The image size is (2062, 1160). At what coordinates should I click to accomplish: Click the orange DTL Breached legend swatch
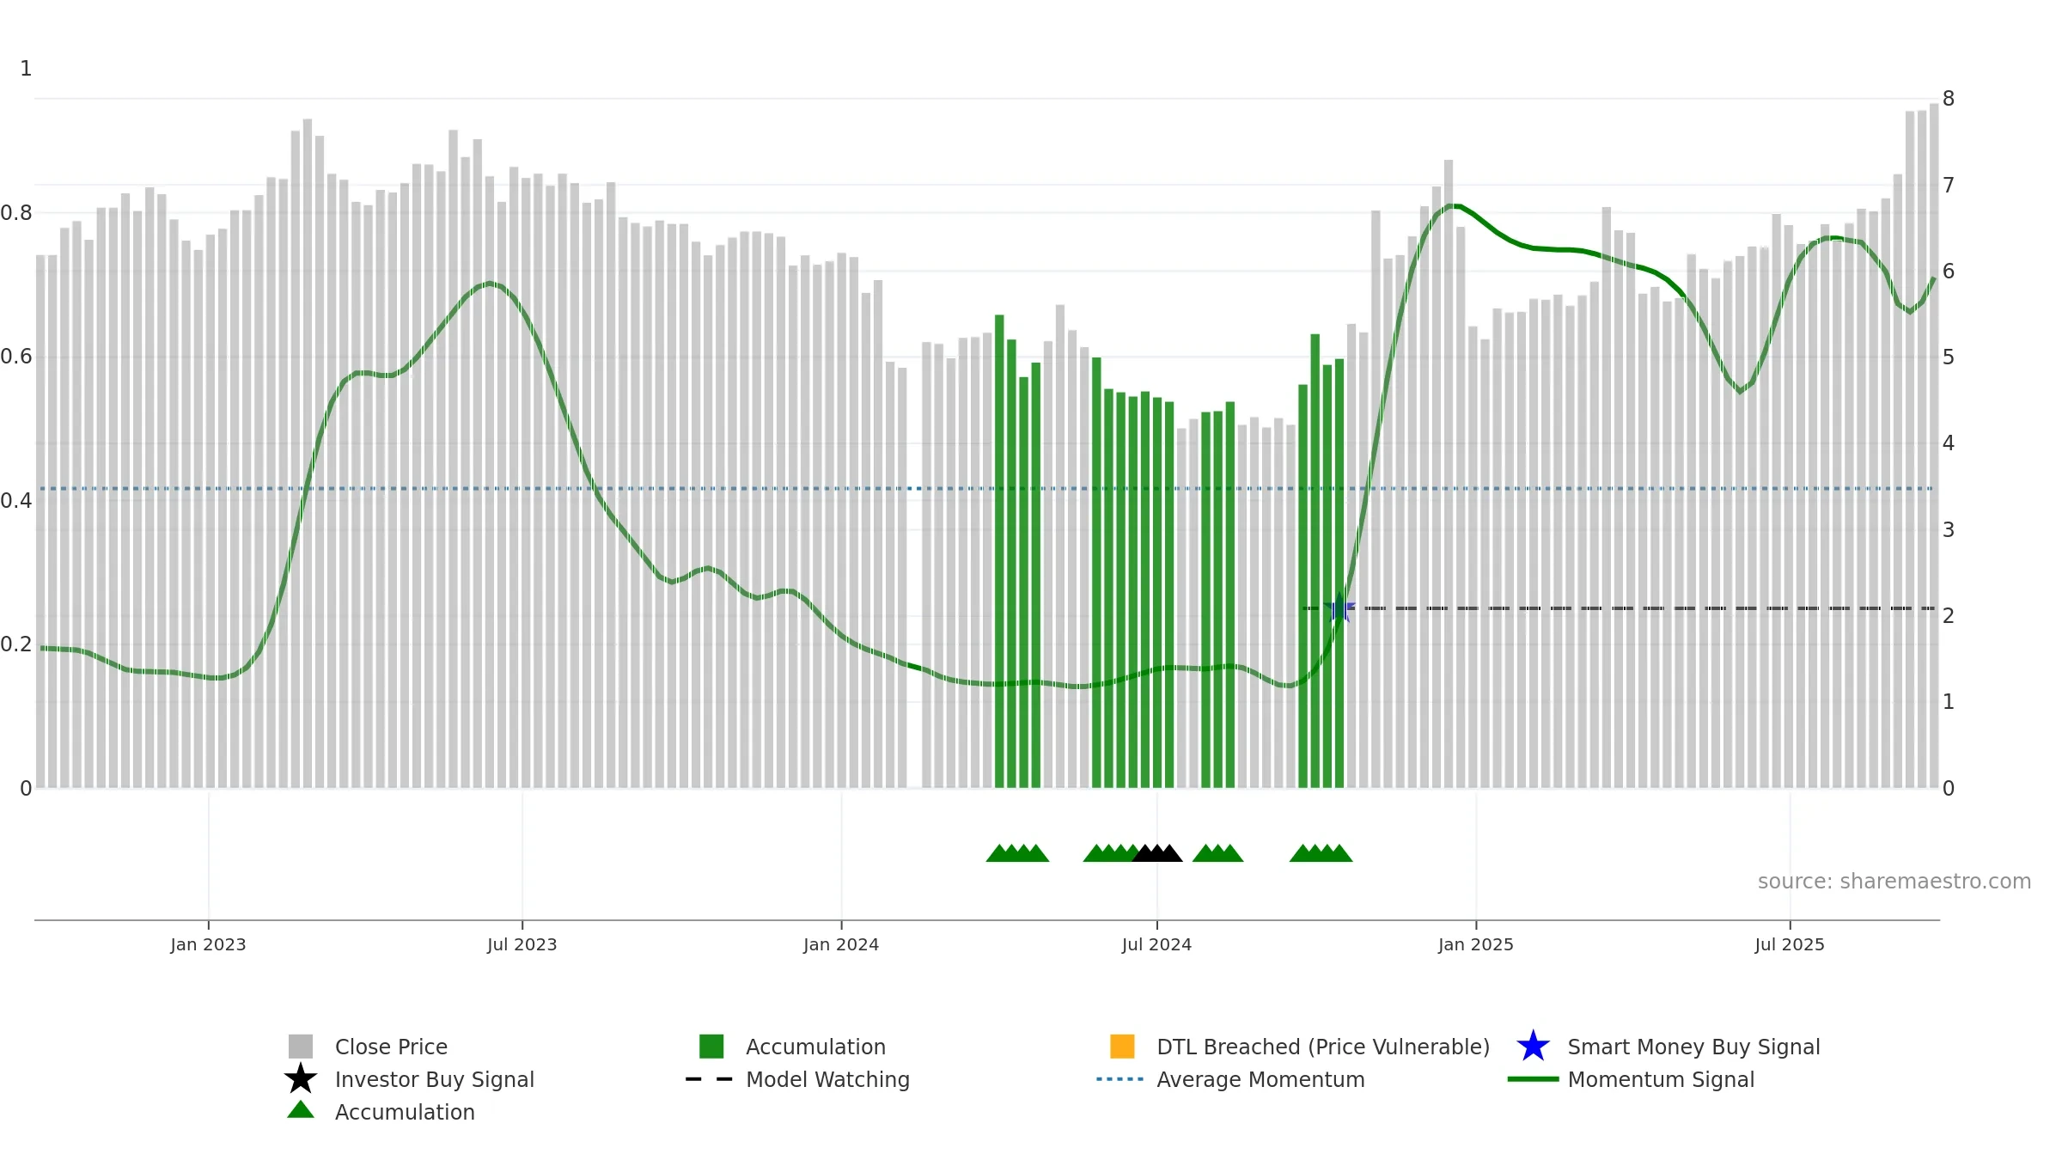1122,1047
